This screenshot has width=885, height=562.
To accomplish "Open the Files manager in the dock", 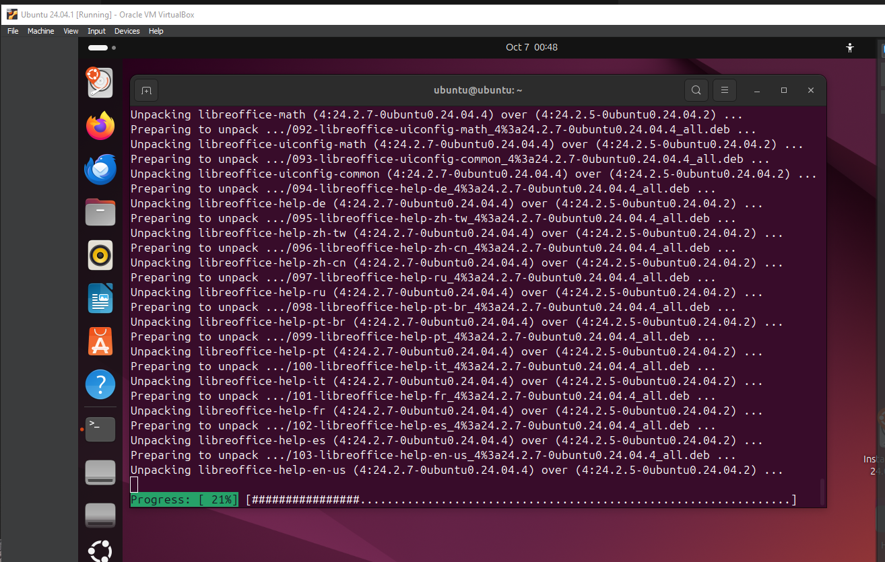I will (100, 212).
